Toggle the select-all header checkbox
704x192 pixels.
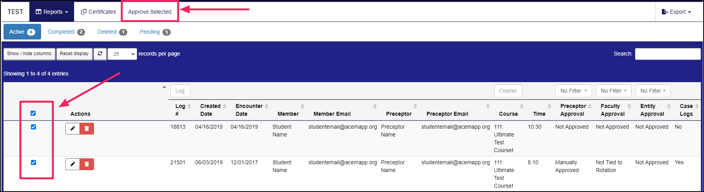point(33,113)
